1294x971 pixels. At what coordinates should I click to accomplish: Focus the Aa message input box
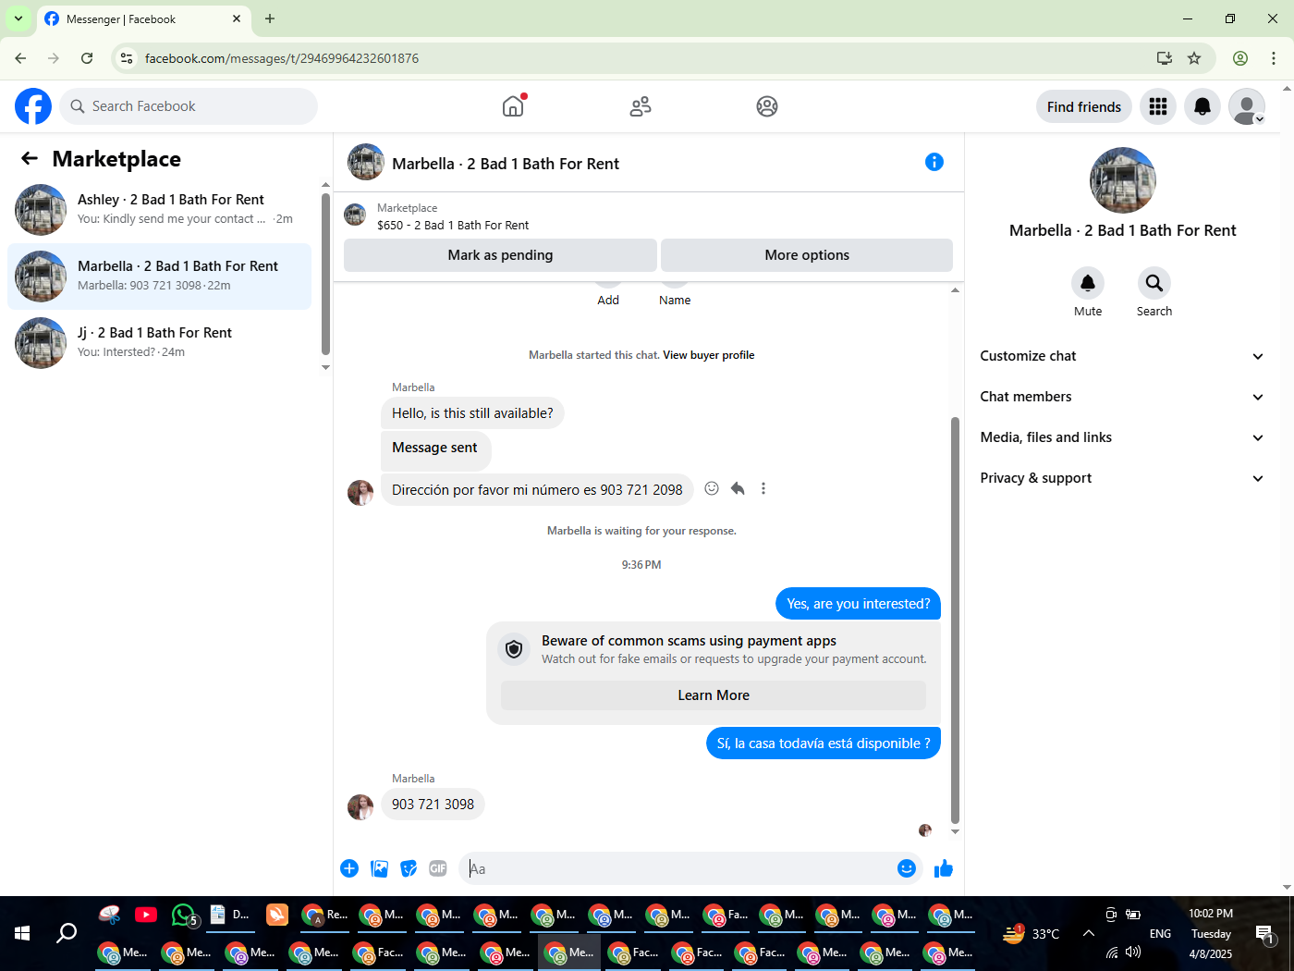(675, 868)
